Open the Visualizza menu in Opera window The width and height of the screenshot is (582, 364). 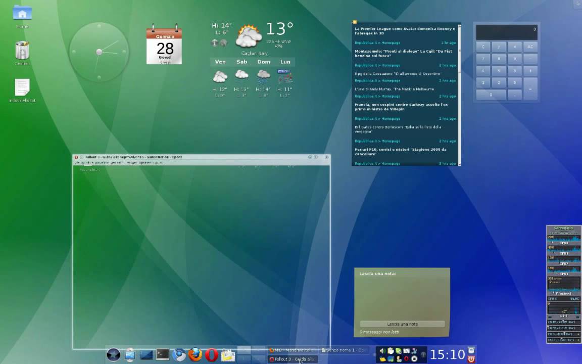(102, 163)
